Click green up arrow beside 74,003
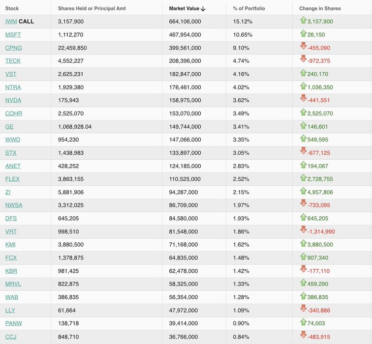Image resolution: width=372 pixels, height=344 pixels. [x=303, y=322]
